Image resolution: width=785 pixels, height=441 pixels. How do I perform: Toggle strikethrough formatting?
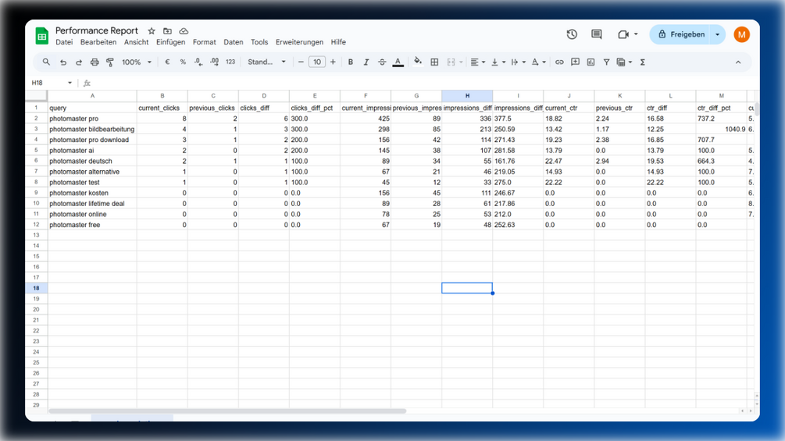click(x=382, y=62)
